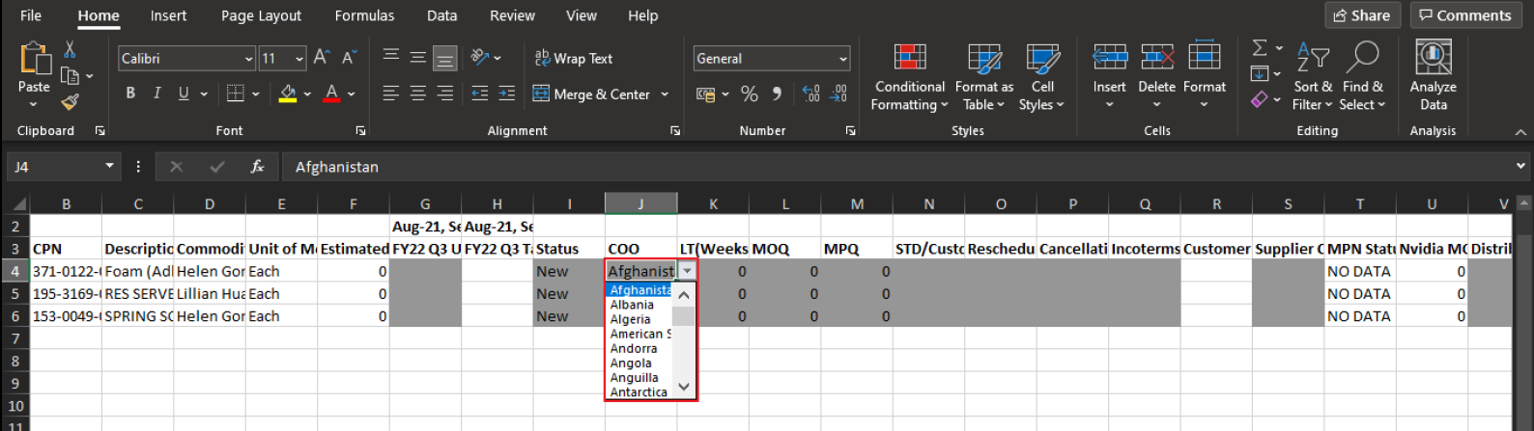Screen dimensions: 1534x431
Task: Click the Cut scissors icon
Action: (x=70, y=49)
